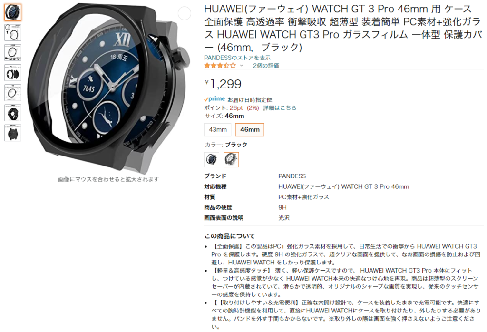Select the fifth gallery thumbnail
487x332 pixels.
coord(13,93)
